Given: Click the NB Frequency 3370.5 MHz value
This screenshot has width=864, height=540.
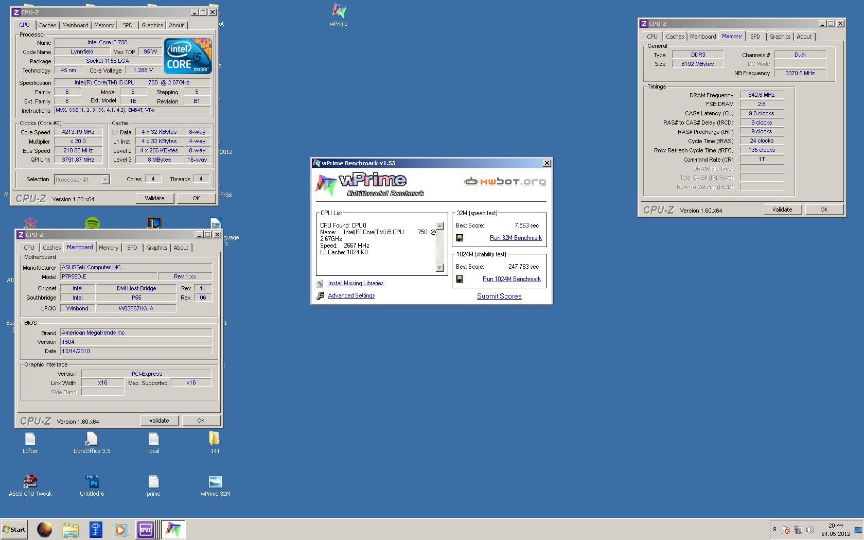Looking at the screenshot, I should click(x=800, y=73).
